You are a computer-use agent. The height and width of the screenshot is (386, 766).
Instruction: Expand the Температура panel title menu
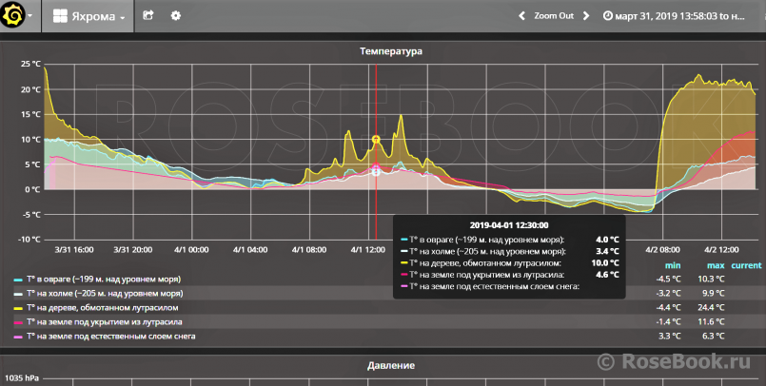click(390, 50)
